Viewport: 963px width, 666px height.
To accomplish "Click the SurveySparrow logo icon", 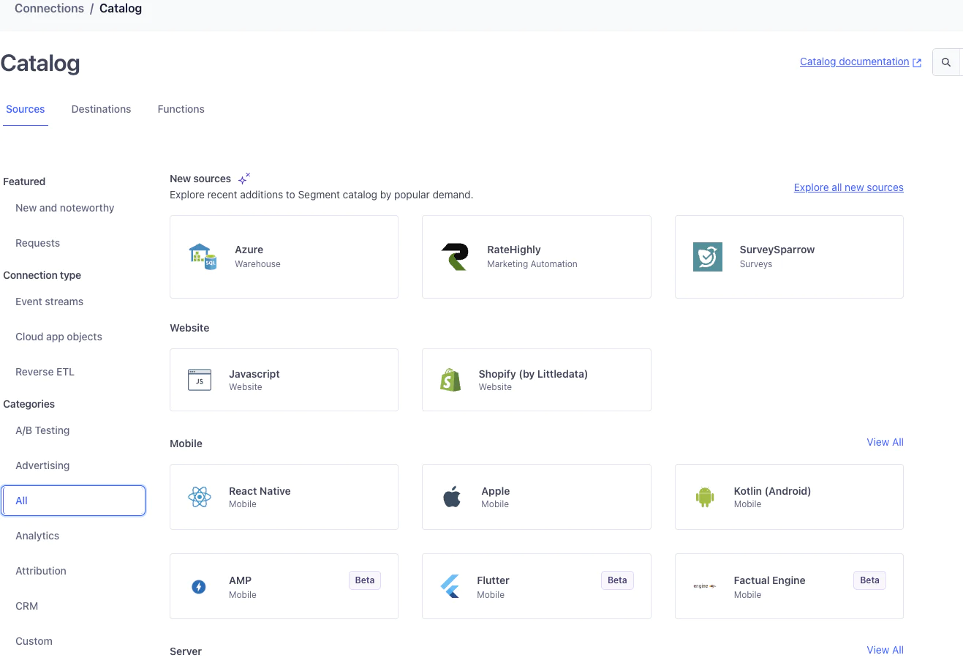I will pos(707,257).
